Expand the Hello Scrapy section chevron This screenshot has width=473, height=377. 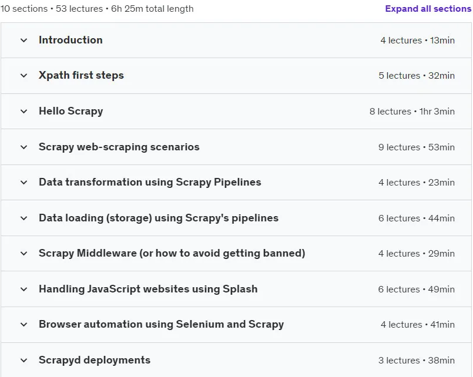[x=24, y=112]
